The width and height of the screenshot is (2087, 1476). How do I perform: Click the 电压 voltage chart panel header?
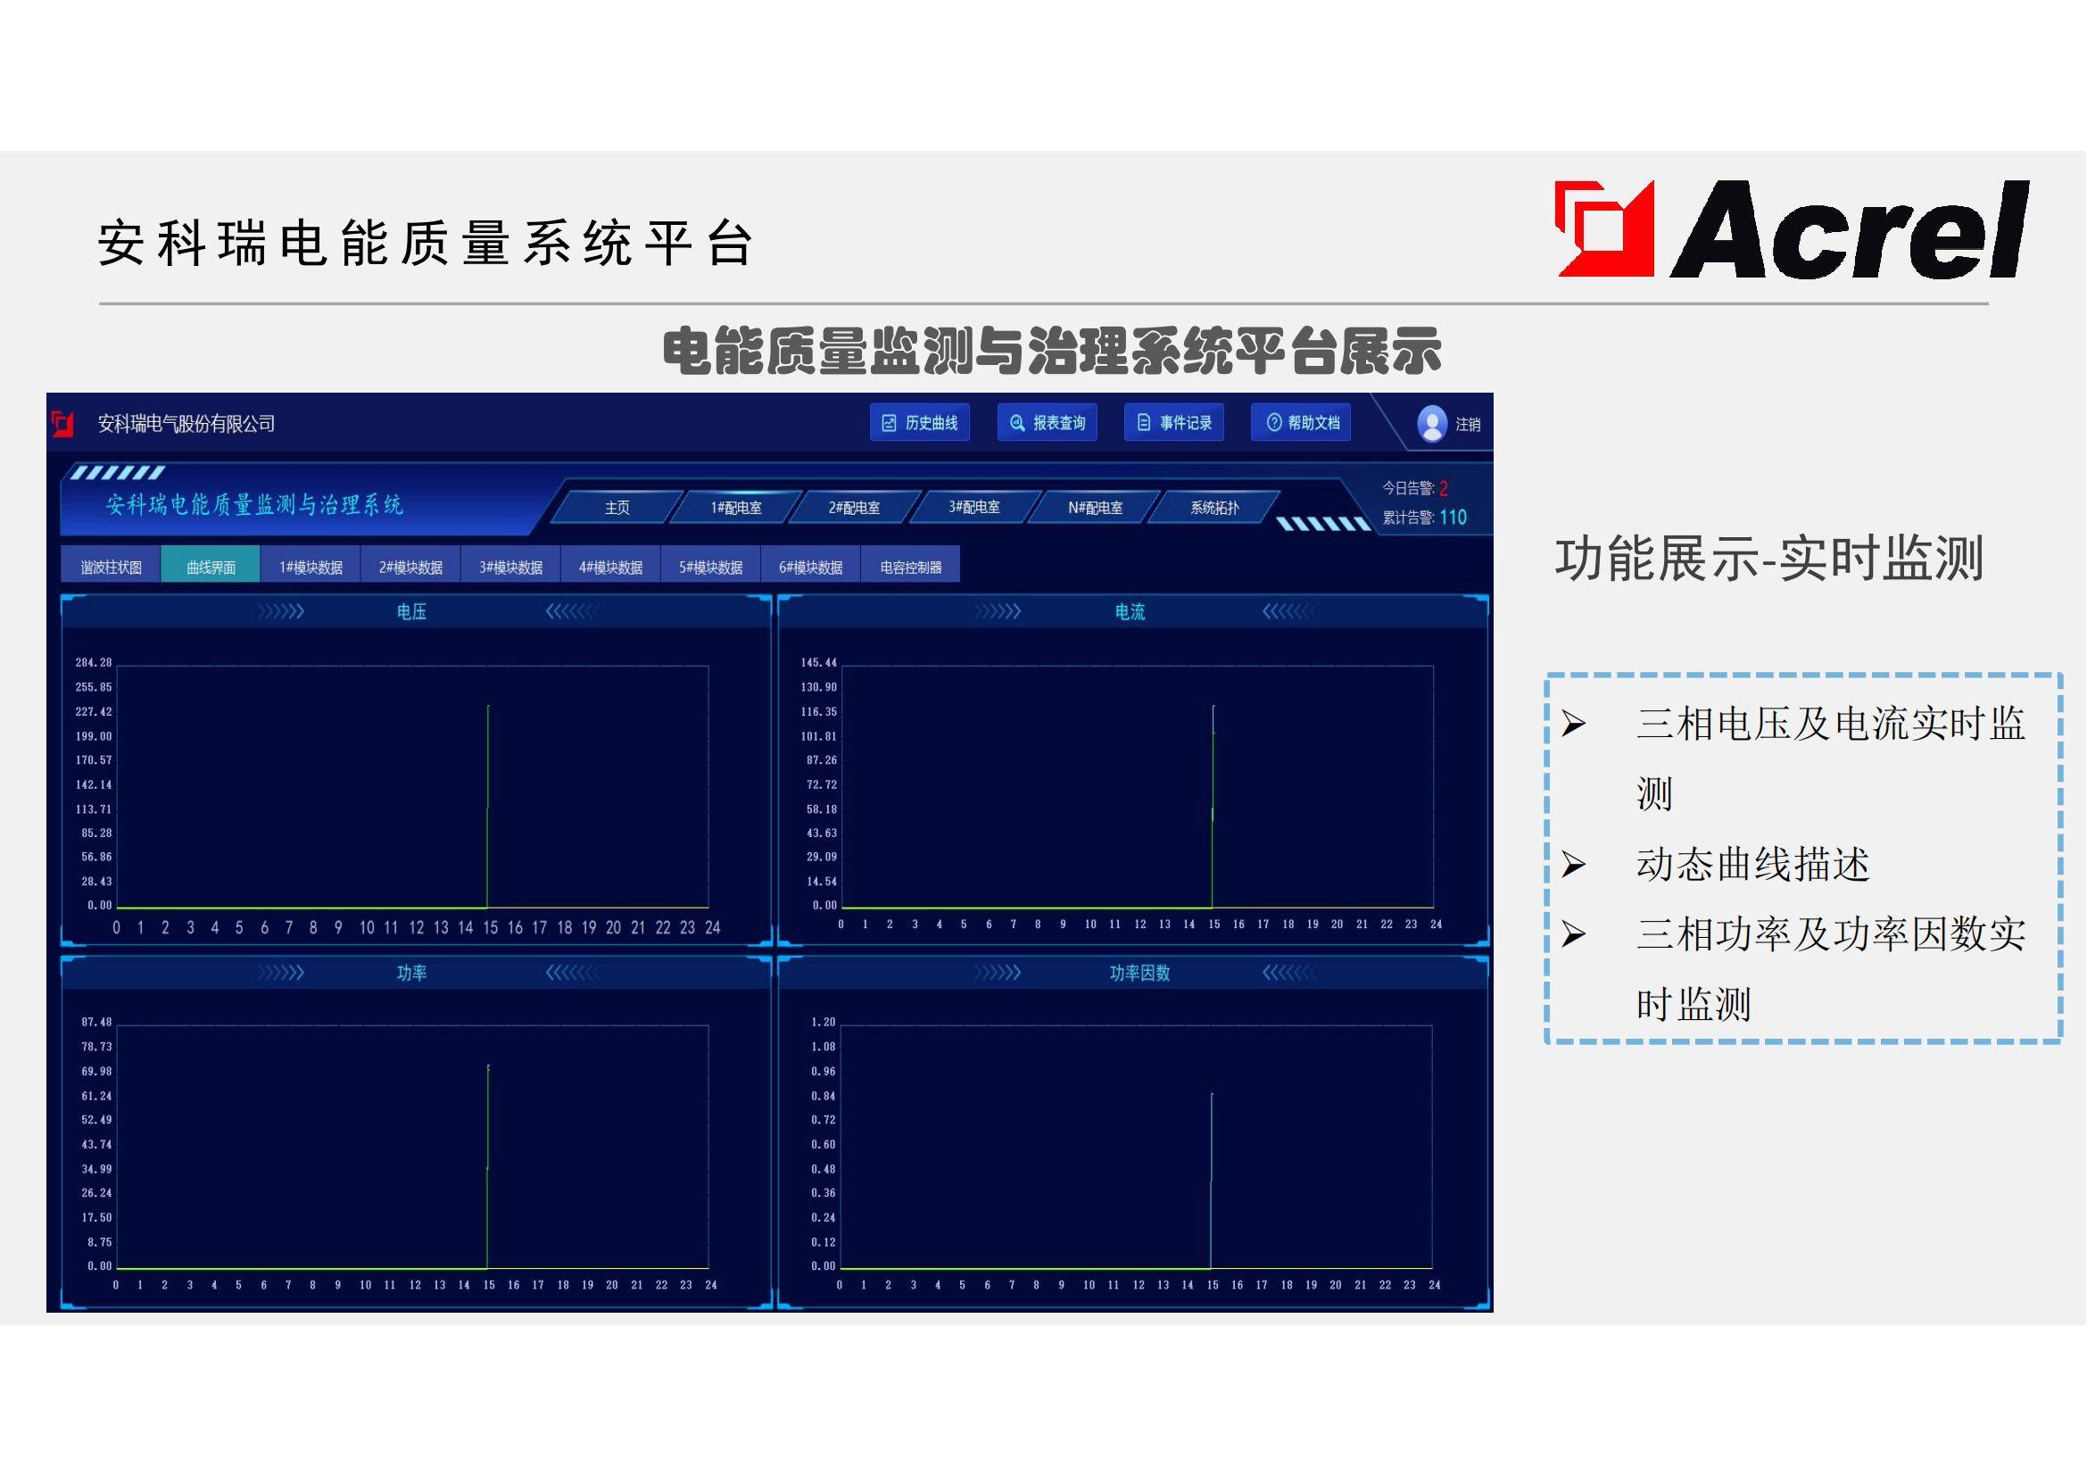click(x=411, y=611)
